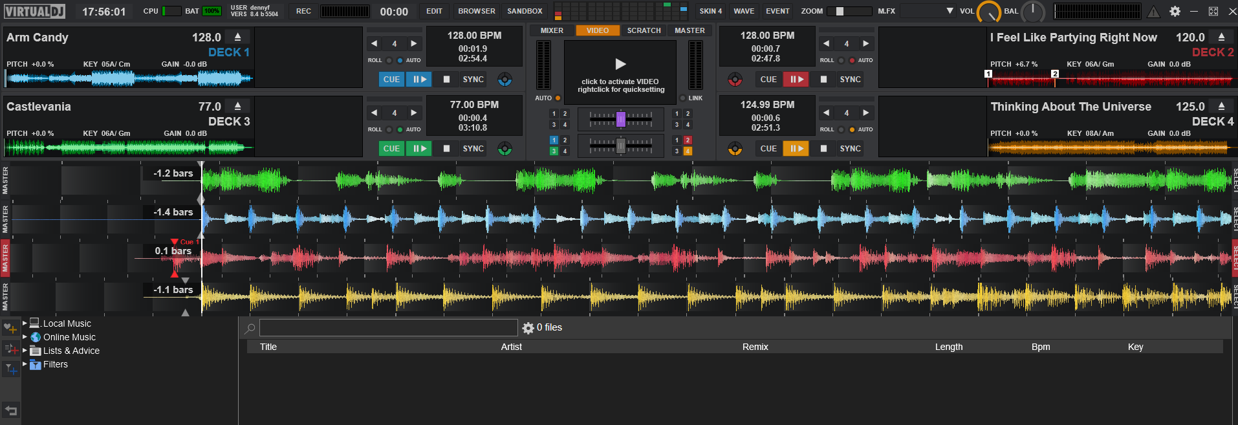The width and height of the screenshot is (1238, 425).
Task: Click SANDBOX in the top bar
Action: 525,11
